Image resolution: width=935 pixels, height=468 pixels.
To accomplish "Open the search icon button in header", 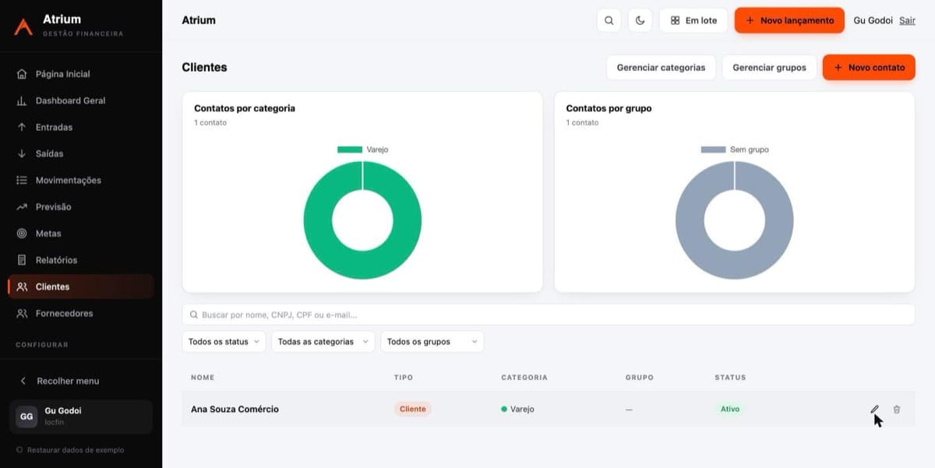I will (x=609, y=20).
